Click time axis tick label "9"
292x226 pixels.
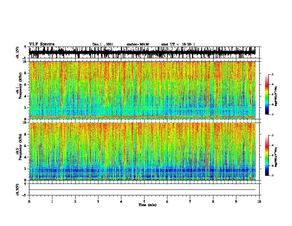(236, 202)
